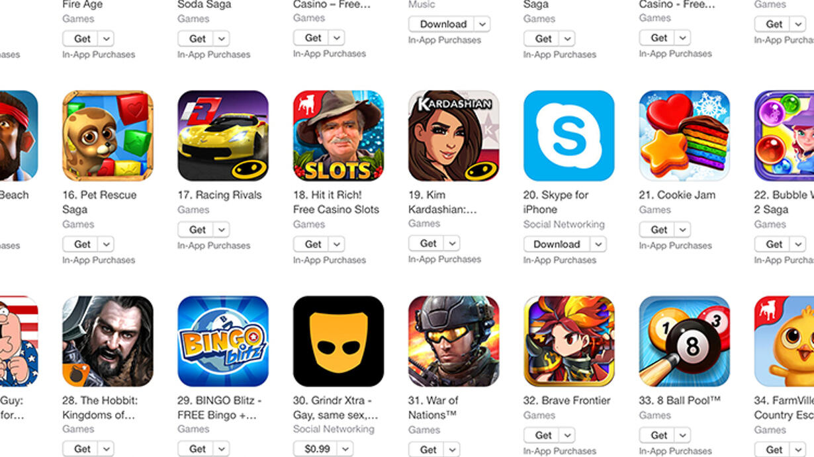Image resolution: width=814 pixels, height=457 pixels.
Task: Expand dropdown arrow next to Racing Rivals Get
Action: click(222, 229)
